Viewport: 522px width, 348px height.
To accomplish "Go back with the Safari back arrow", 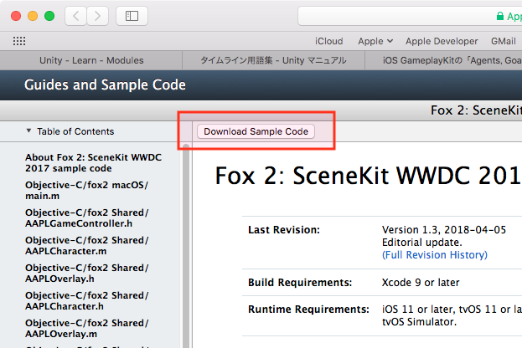I will pyautogui.click(x=75, y=16).
